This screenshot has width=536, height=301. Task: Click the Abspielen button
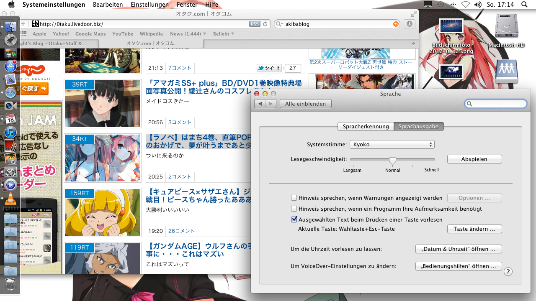pos(474,159)
